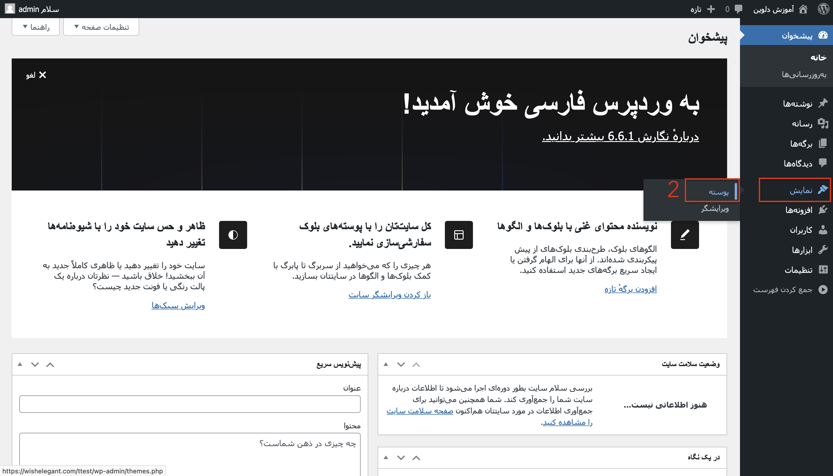Open link دربارهٔ نگارش 6.6.1 بیشتر بدانید
The height and width of the screenshot is (476, 833).
(x=620, y=136)
